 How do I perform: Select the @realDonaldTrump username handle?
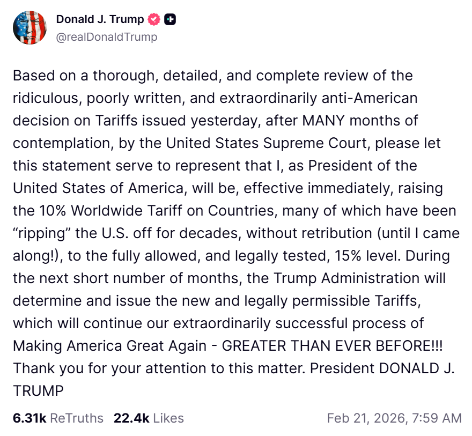click(x=106, y=37)
